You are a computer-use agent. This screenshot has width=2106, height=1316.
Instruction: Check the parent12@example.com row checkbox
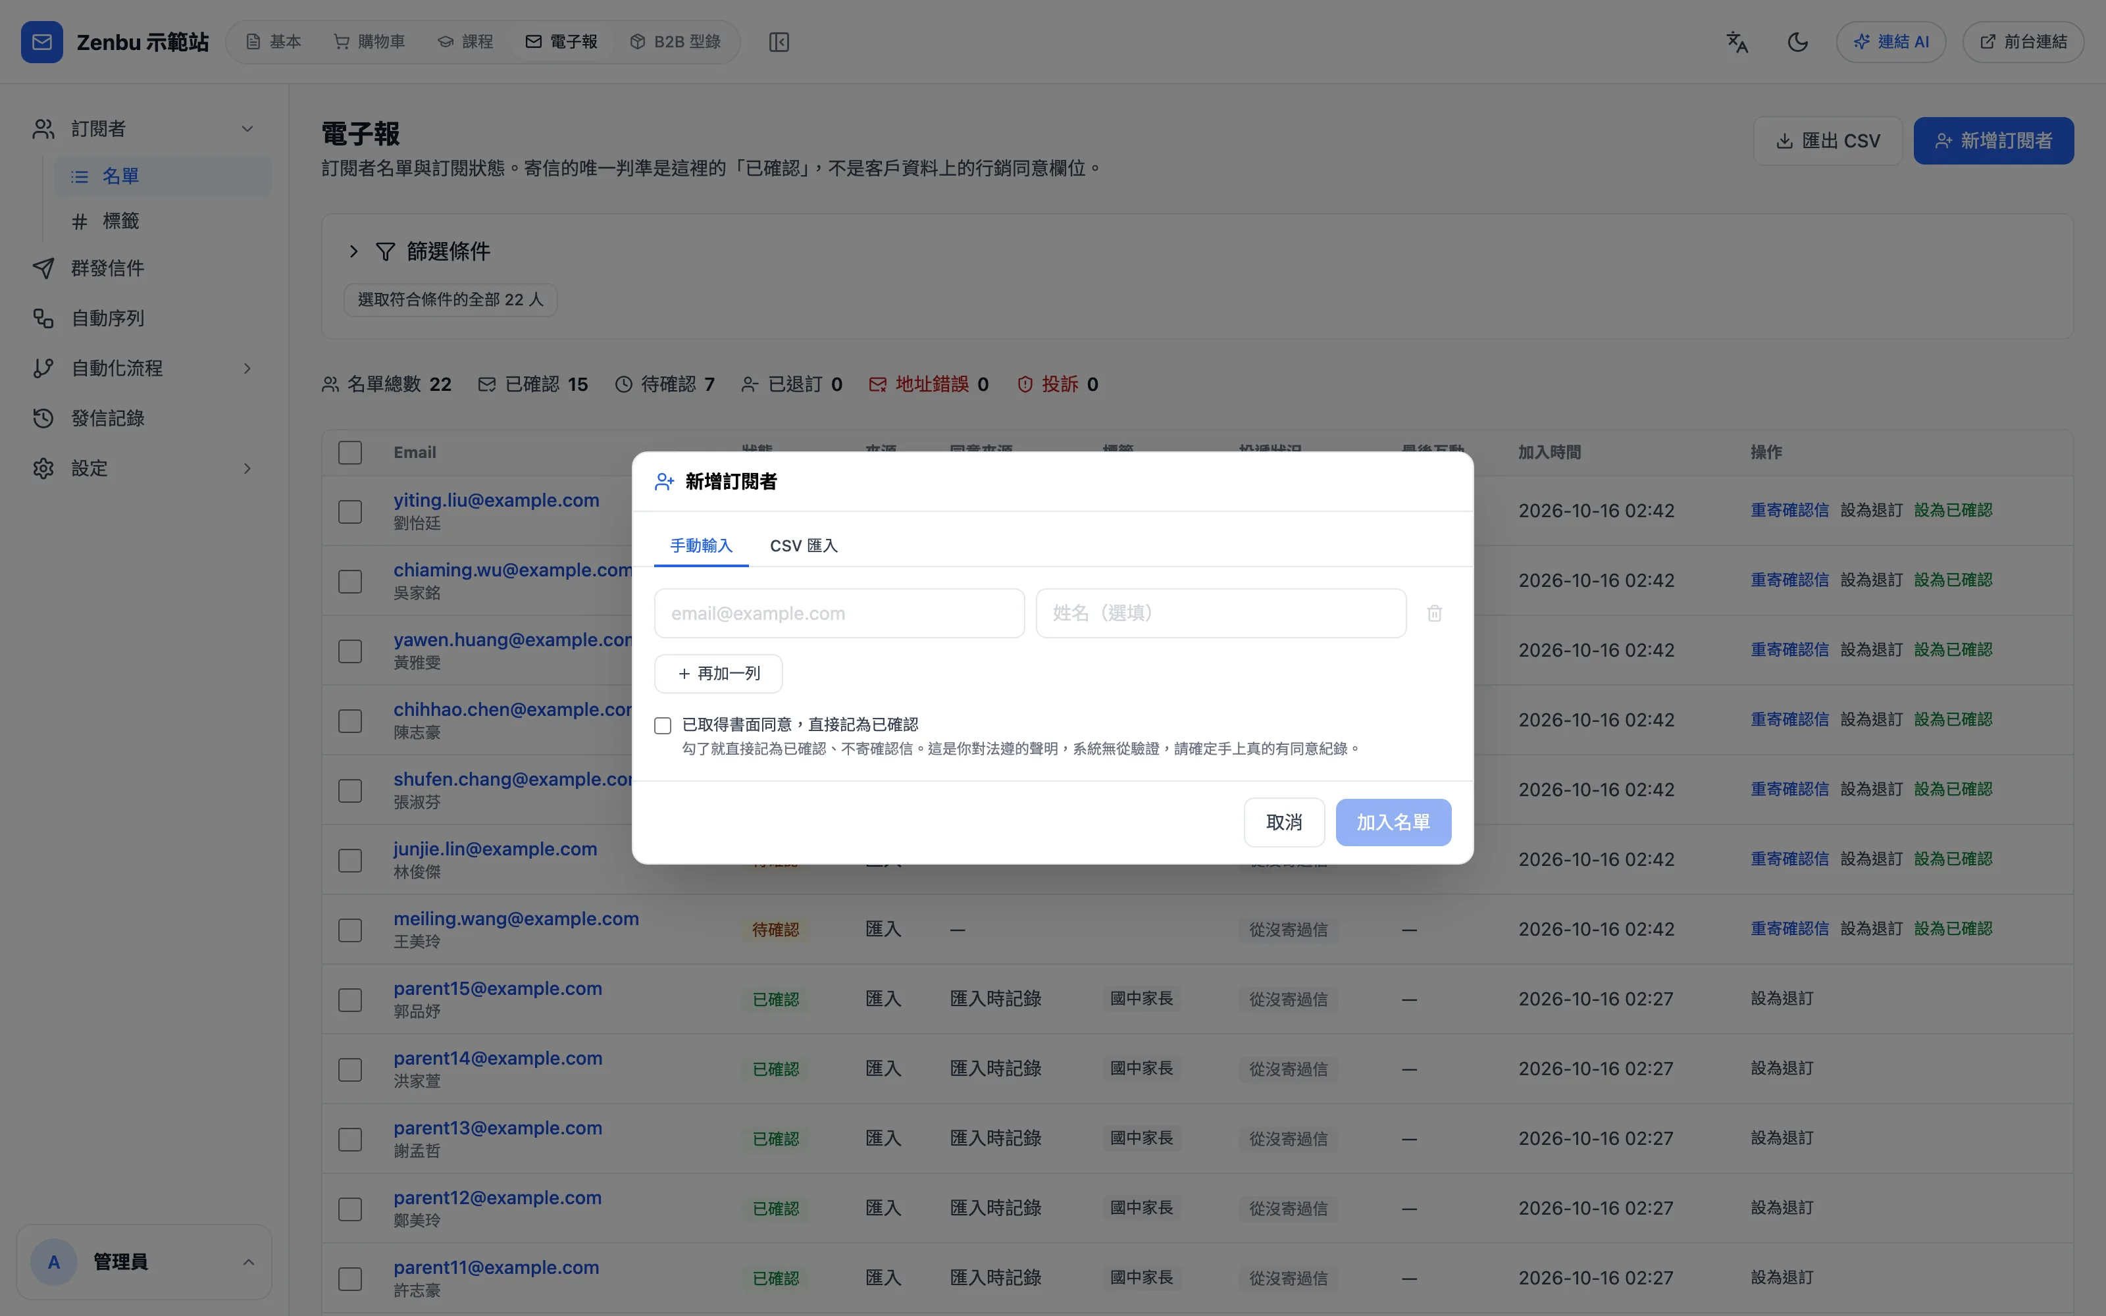(350, 1209)
